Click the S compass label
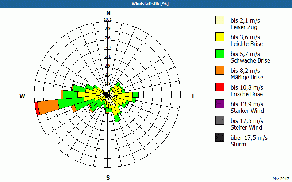This screenshot has width=292, height=182. coord(108,178)
